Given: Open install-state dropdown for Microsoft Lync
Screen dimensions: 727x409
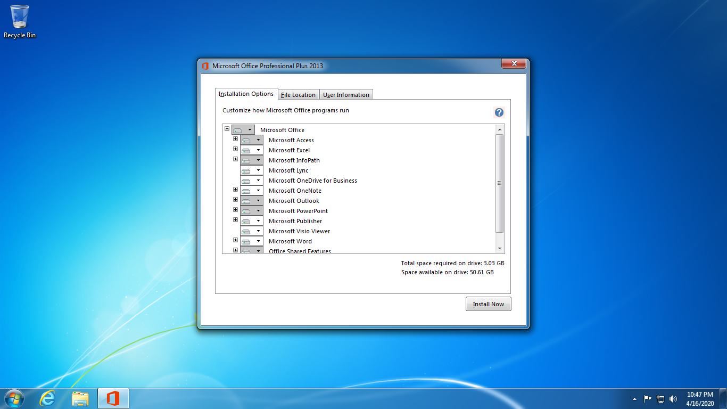Looking at the screenshot, I should pyautogui.click(x=252, y=170).
